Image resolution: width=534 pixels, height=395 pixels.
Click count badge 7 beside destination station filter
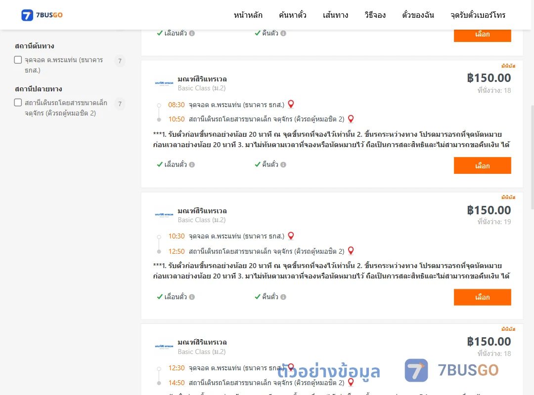pyautogui.click(x=120, y=104)
